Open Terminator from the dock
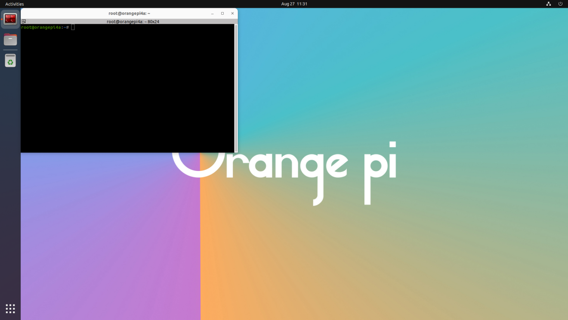Screen dimensions: 568x320 click(10, 19)
